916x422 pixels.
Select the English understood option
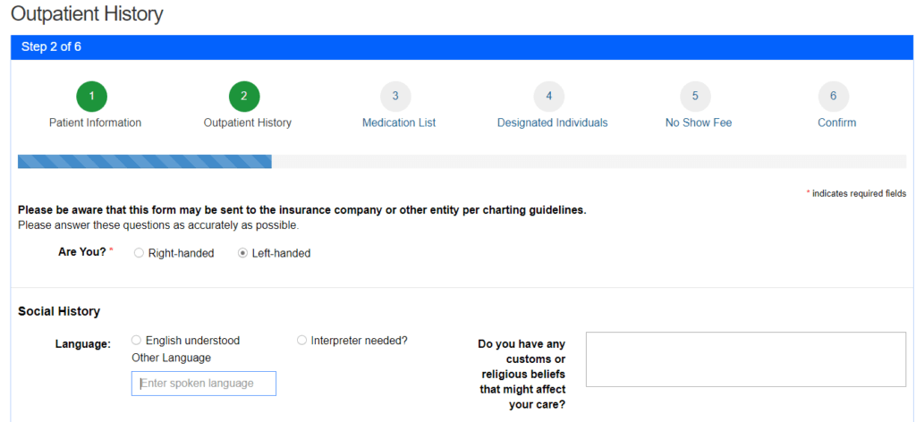(x=136, y=340)
